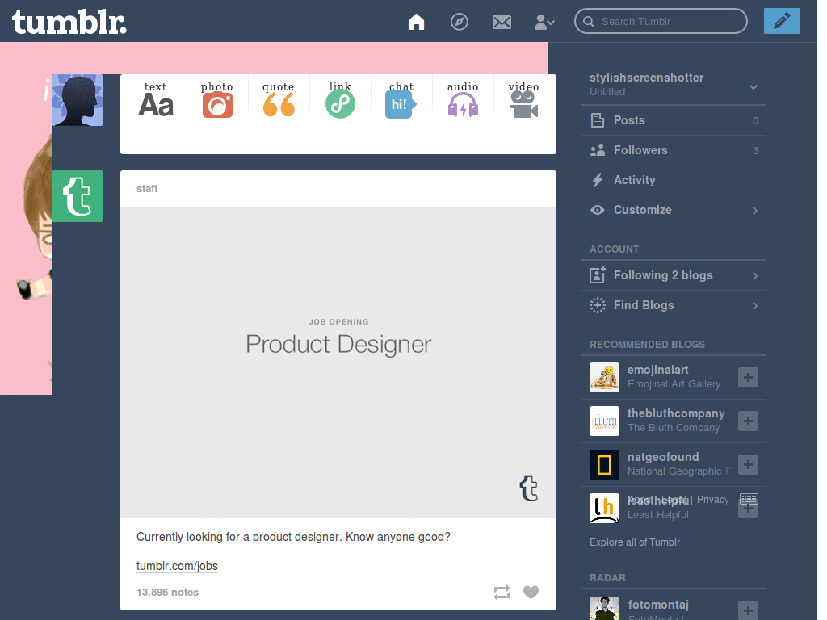Viewport: 827px width, 620px height.
Task: Open the natgeofound blog
Action: pos(663,457)
